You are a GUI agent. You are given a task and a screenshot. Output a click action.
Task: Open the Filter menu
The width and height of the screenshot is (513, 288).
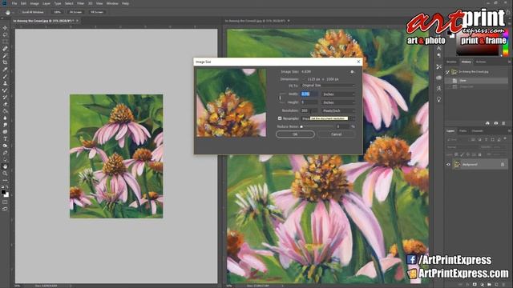click(80, 3)
